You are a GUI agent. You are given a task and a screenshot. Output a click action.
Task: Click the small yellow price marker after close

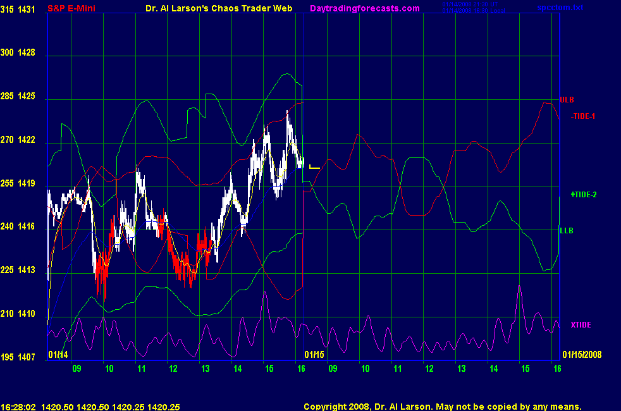coord(314,167)
